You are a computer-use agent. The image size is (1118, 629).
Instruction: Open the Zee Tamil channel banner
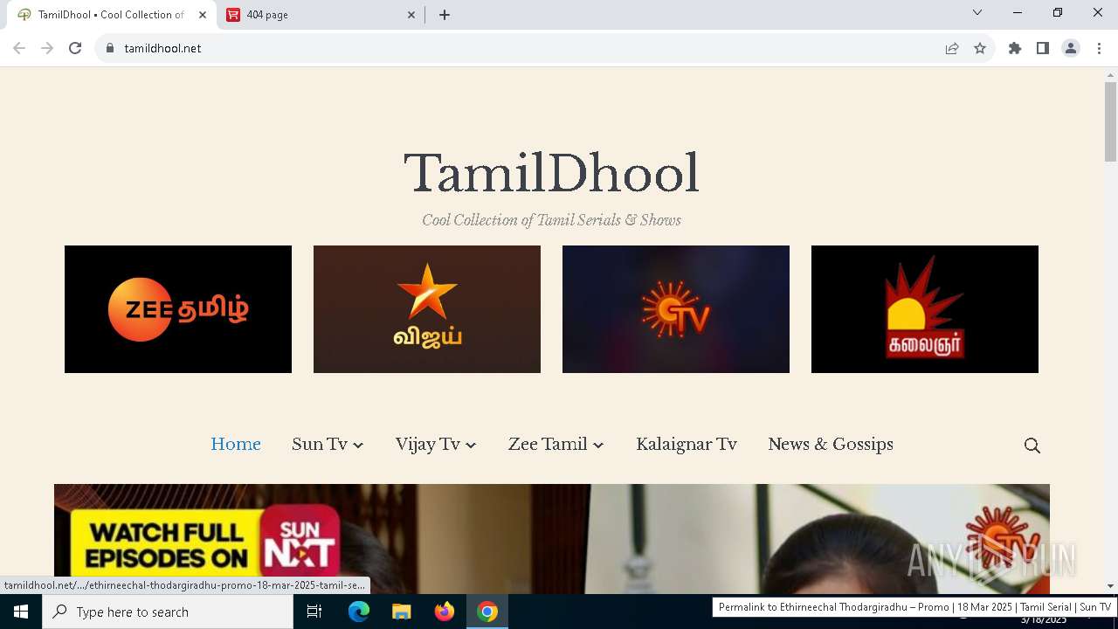[x=178, y=309]
